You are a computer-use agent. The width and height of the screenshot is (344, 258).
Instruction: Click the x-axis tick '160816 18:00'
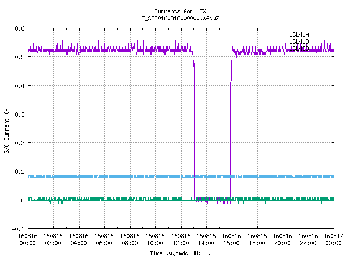(257, 240)
